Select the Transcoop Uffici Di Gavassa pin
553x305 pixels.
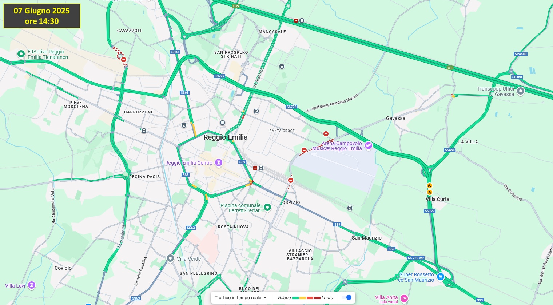point(521,91)
